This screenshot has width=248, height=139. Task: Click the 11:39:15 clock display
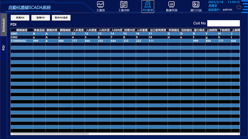coord(233,2)
